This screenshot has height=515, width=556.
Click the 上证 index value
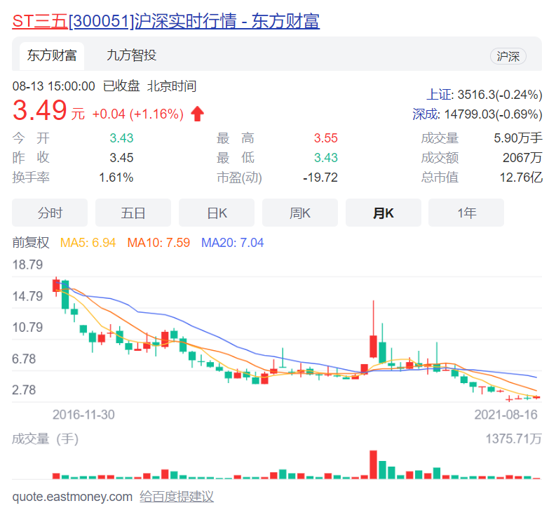point(484,95)
